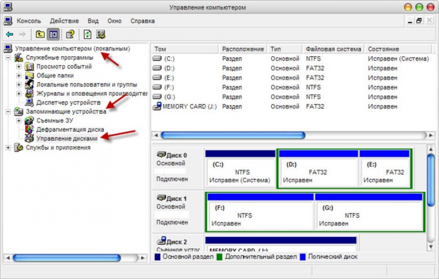This screenshot has height=279, width=439.
Task: Select Управление дисками in the tree
Action: tap(66, 138)
